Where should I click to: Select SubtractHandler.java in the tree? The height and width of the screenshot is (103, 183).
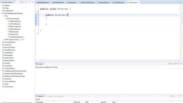(17, 37)
